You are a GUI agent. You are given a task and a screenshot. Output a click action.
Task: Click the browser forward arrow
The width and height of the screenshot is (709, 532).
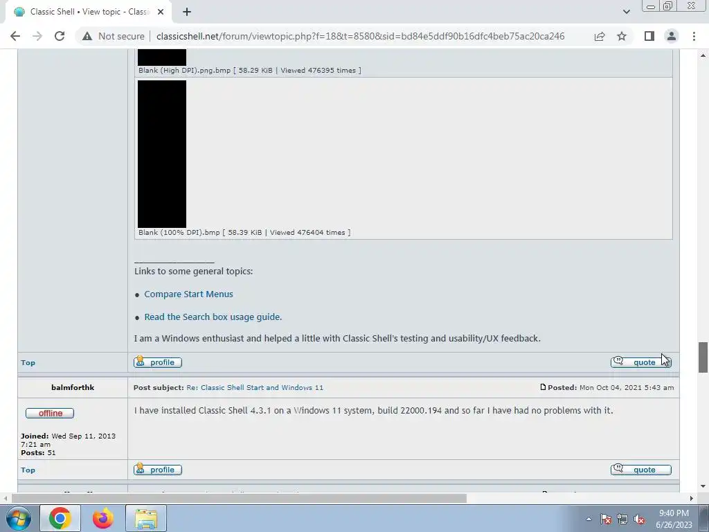tap(37, 36)
